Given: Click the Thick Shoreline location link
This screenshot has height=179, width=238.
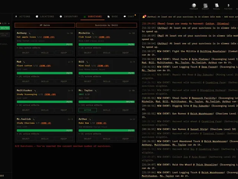Looking at the screenshot, I should [x=206, y=165].
